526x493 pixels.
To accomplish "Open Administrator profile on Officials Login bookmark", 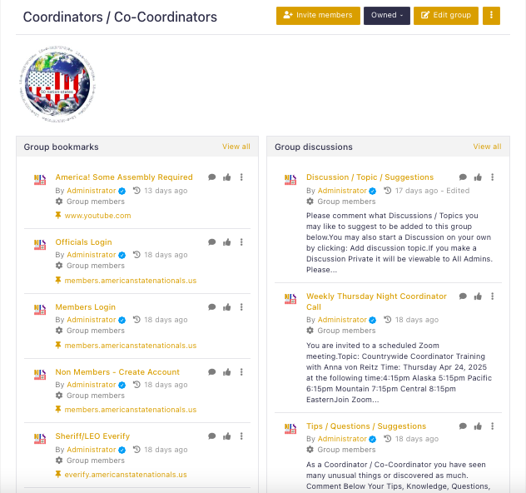I will pyautogui.click(x=92, y=255).
